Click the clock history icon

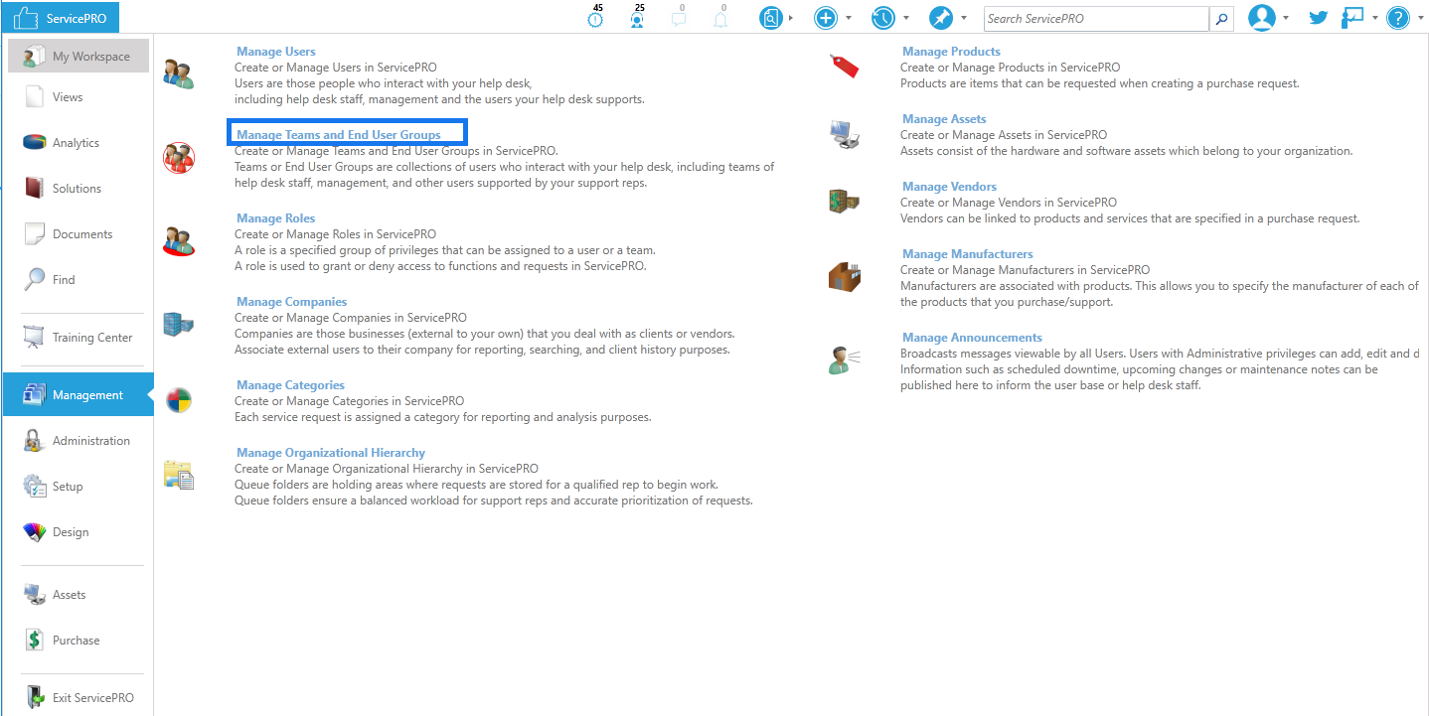[883, 18]
